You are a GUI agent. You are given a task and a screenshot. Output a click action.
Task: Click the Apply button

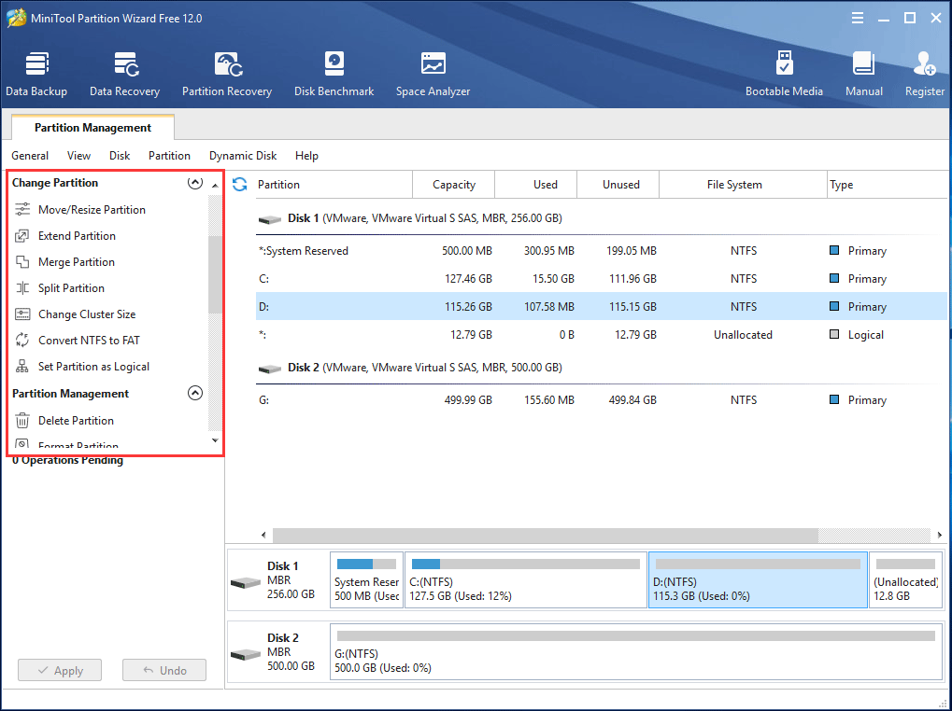60,670
